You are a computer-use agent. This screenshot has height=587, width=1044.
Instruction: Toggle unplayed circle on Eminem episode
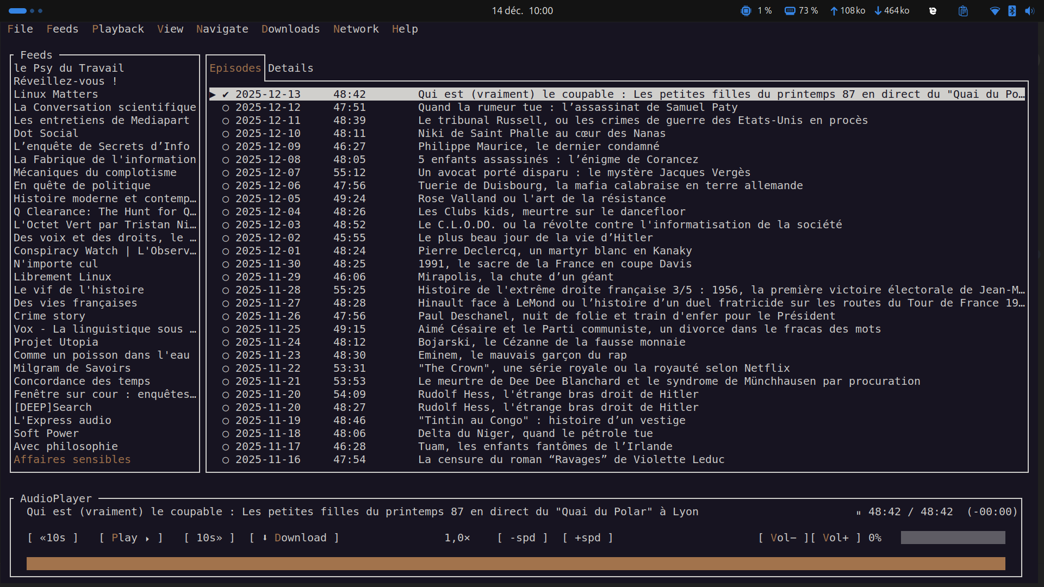226,355
